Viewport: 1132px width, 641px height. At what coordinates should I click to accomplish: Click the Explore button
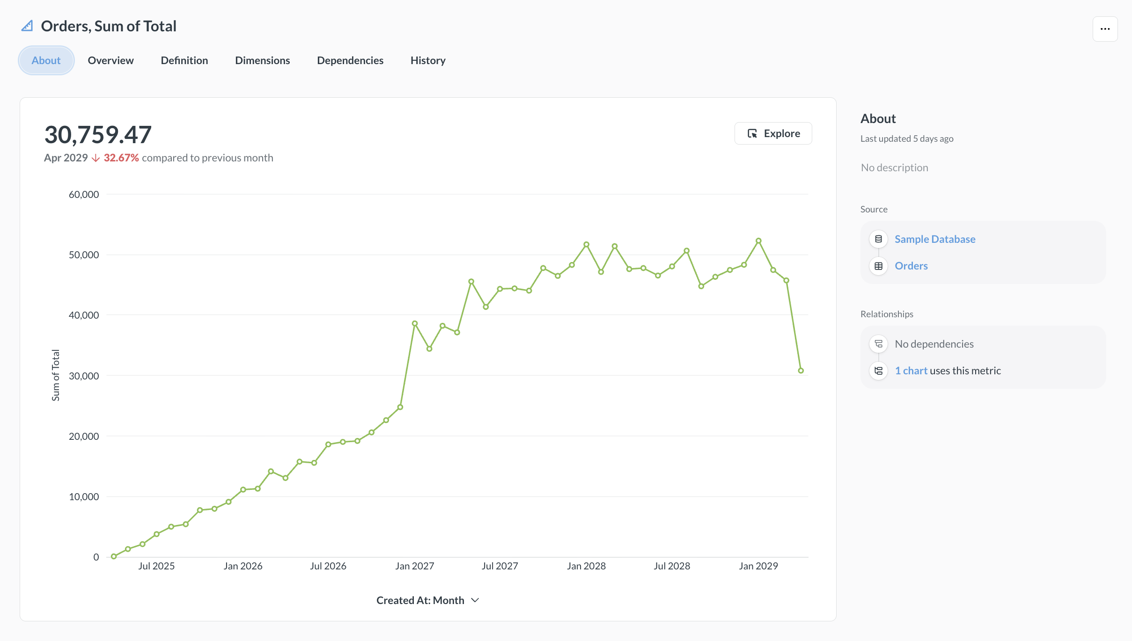click(773, 133)
